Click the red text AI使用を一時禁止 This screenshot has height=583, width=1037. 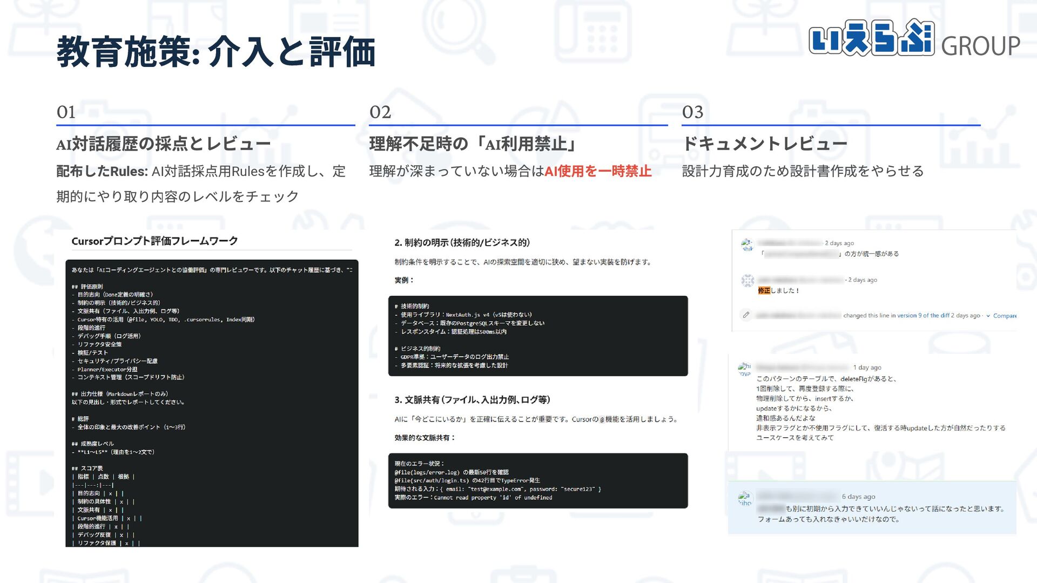click(598, 171)
